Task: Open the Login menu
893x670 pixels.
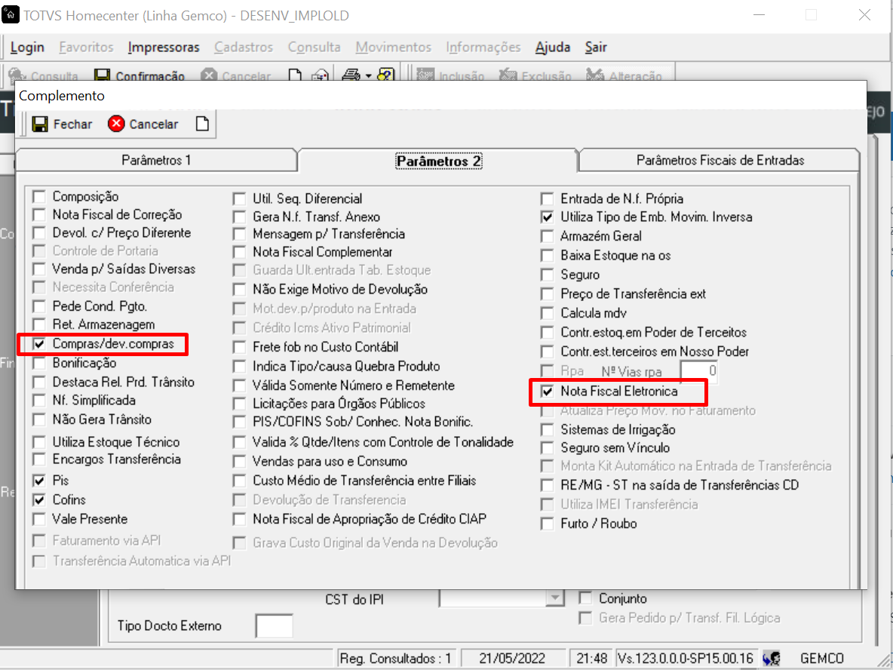Action: [27, 48]
